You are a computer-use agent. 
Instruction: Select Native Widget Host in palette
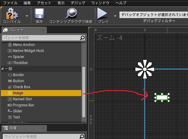tap(41, 51)
